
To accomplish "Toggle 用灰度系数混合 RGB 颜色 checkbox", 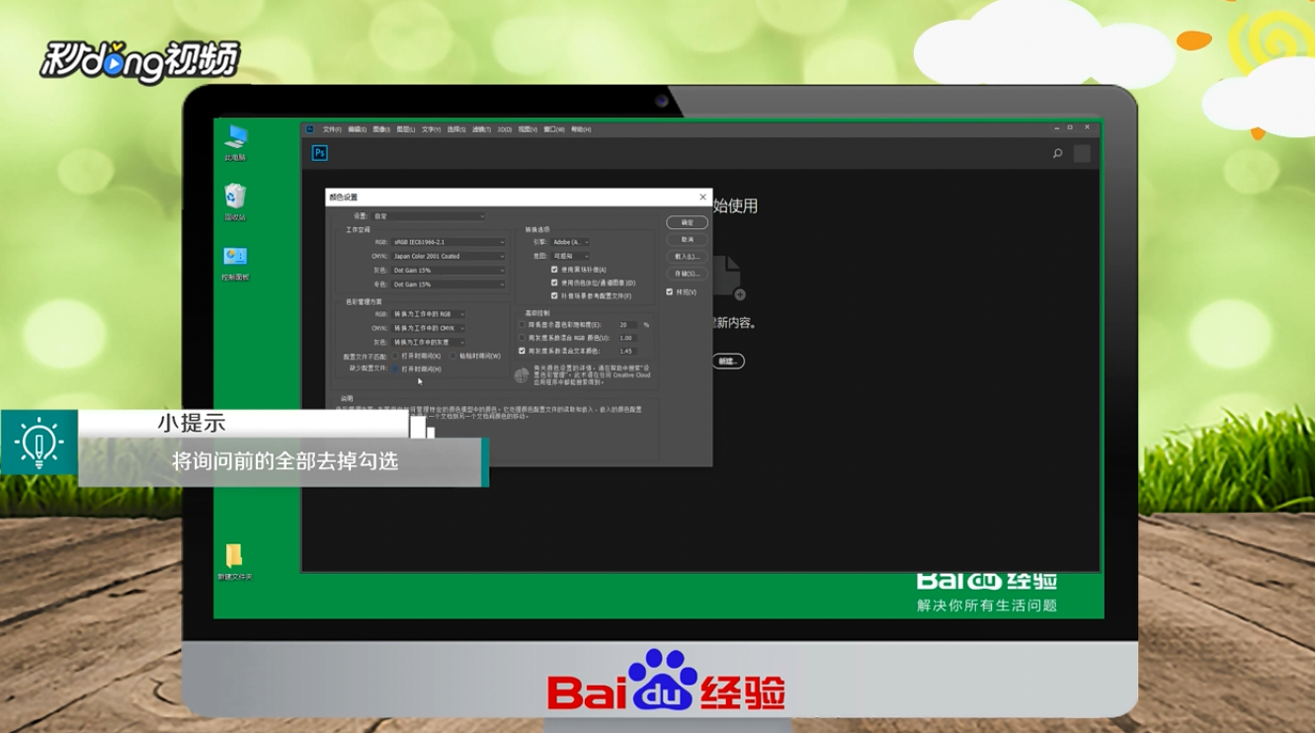I will pos(522,338).
